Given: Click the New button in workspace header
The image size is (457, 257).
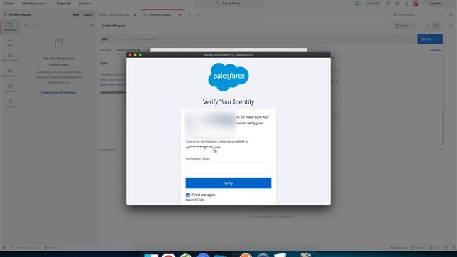Looking at the screenshot, I should 76,14.
